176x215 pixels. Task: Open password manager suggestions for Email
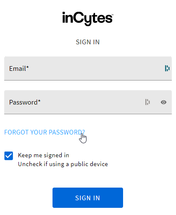click(x=167, y=68)
